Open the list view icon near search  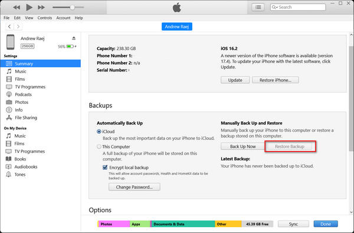(258, 7)
